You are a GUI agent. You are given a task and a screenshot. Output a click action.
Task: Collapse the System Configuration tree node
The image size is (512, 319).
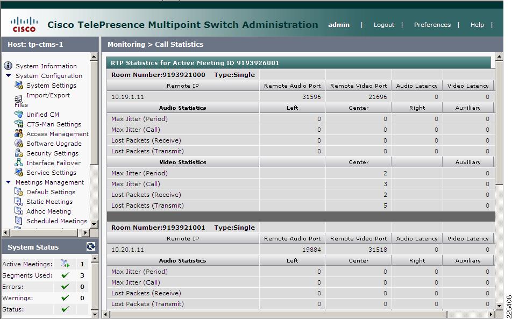(x=9, y=76)
